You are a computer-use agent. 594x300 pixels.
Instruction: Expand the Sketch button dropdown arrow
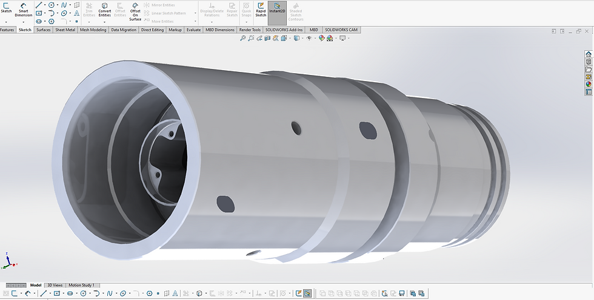pos(6,22)
